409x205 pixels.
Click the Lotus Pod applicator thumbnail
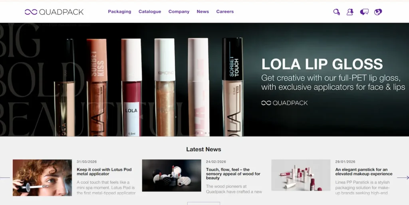(42, 178)
